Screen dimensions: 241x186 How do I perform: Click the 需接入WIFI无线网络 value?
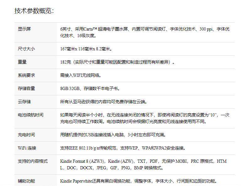pyautogui.click(x=81, y=75)
